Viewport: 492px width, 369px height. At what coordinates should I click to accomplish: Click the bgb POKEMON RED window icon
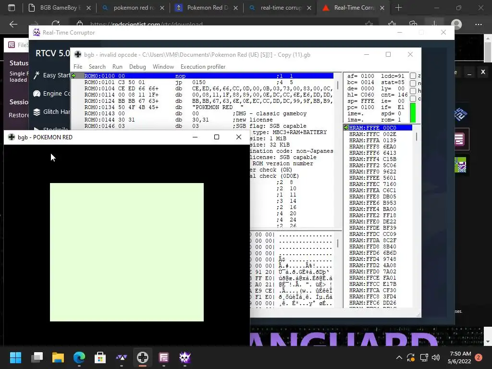point(12,137)
